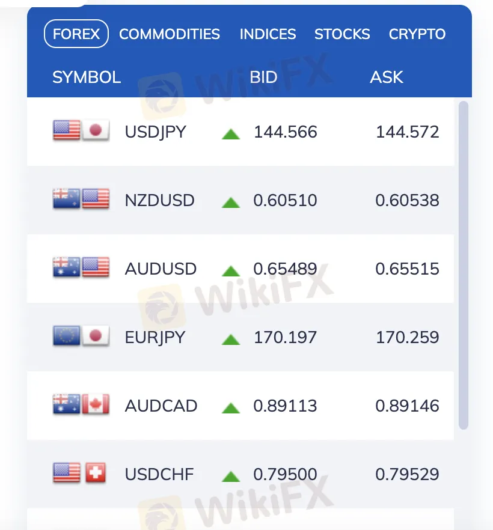Screen dimensions: 493x530
Task: Click the AUDCAD symbol name
Action: coord(161,406)
